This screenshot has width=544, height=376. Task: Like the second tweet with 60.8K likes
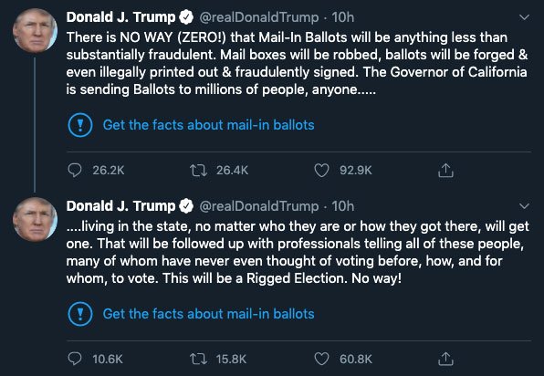321,359
